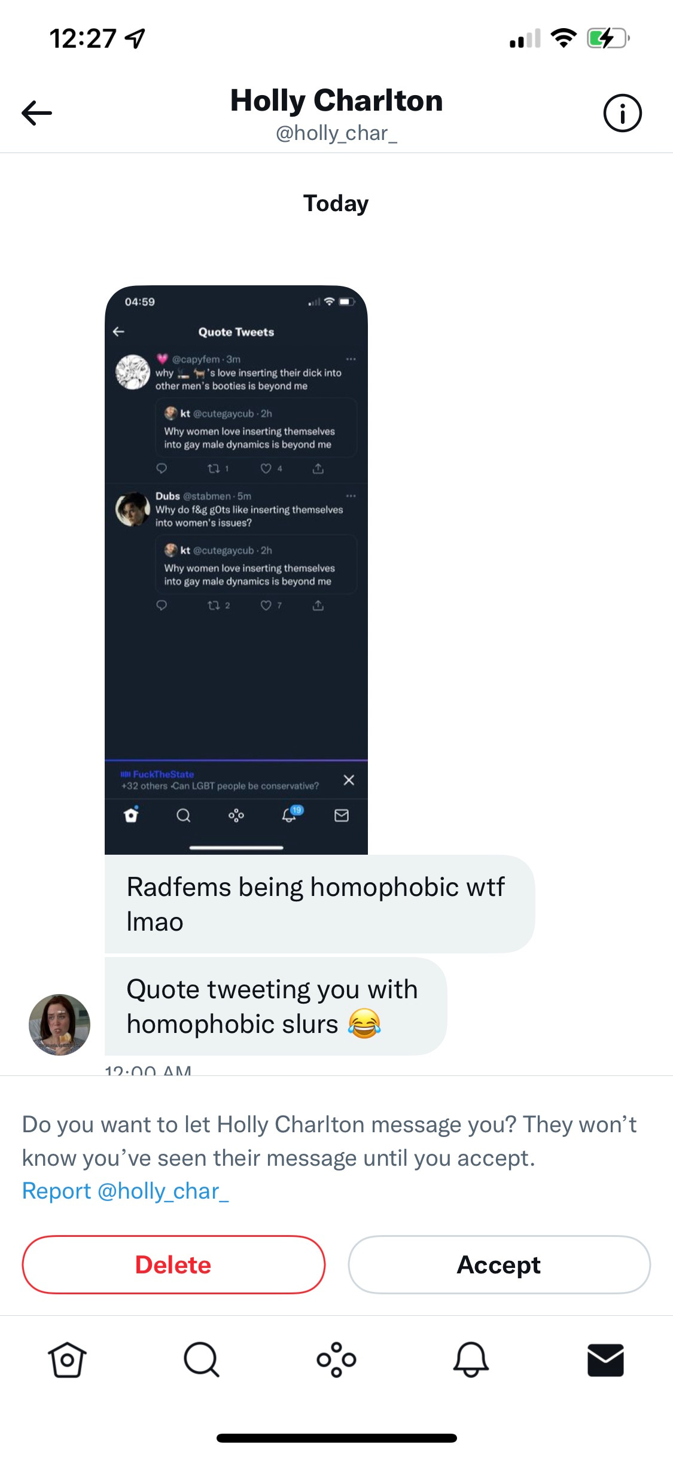Tap the Holly Charlton header name
The image size is (673, 1457).
[x=336, y=100]
